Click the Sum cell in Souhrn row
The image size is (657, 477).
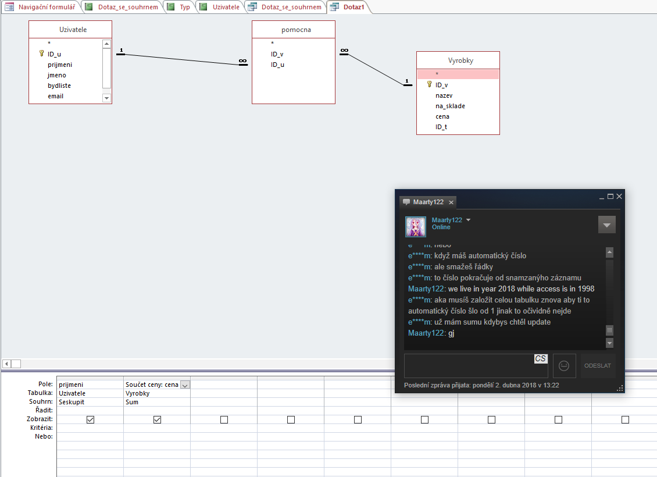coord(157,402)
